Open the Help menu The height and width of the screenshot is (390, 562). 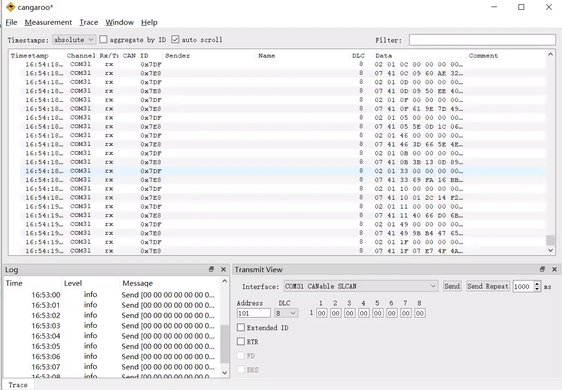click(149, 22)
